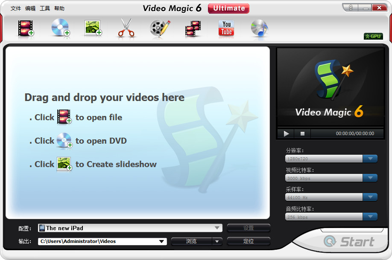
Task: Click the collapse arrows title bar button
Action: 351,8
